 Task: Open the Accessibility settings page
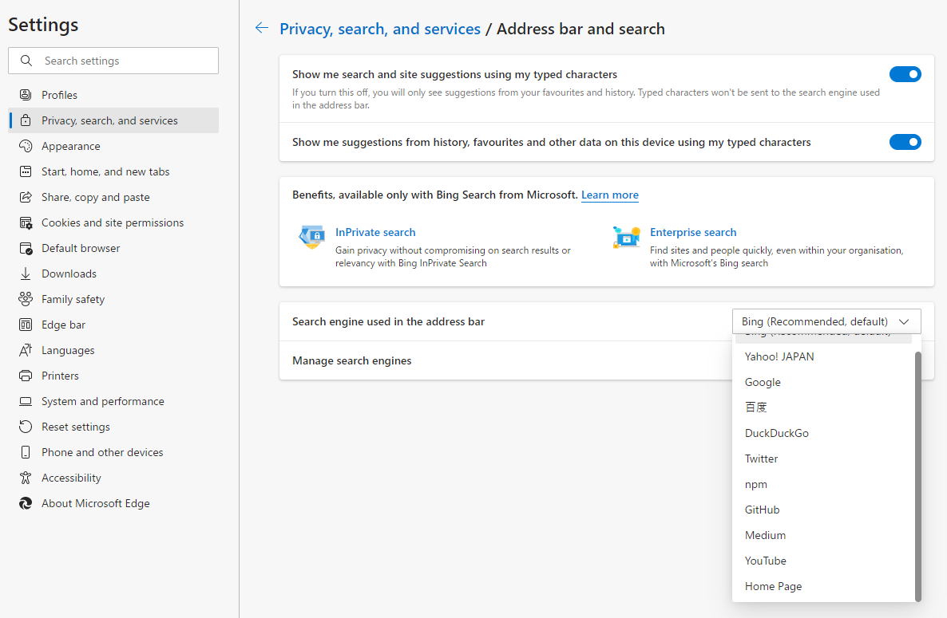113,478
